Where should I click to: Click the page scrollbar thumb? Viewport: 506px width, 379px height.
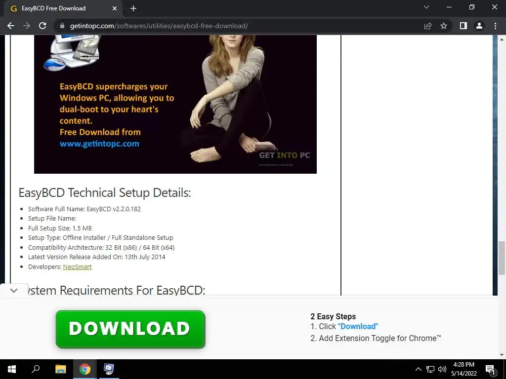(502, 258)
